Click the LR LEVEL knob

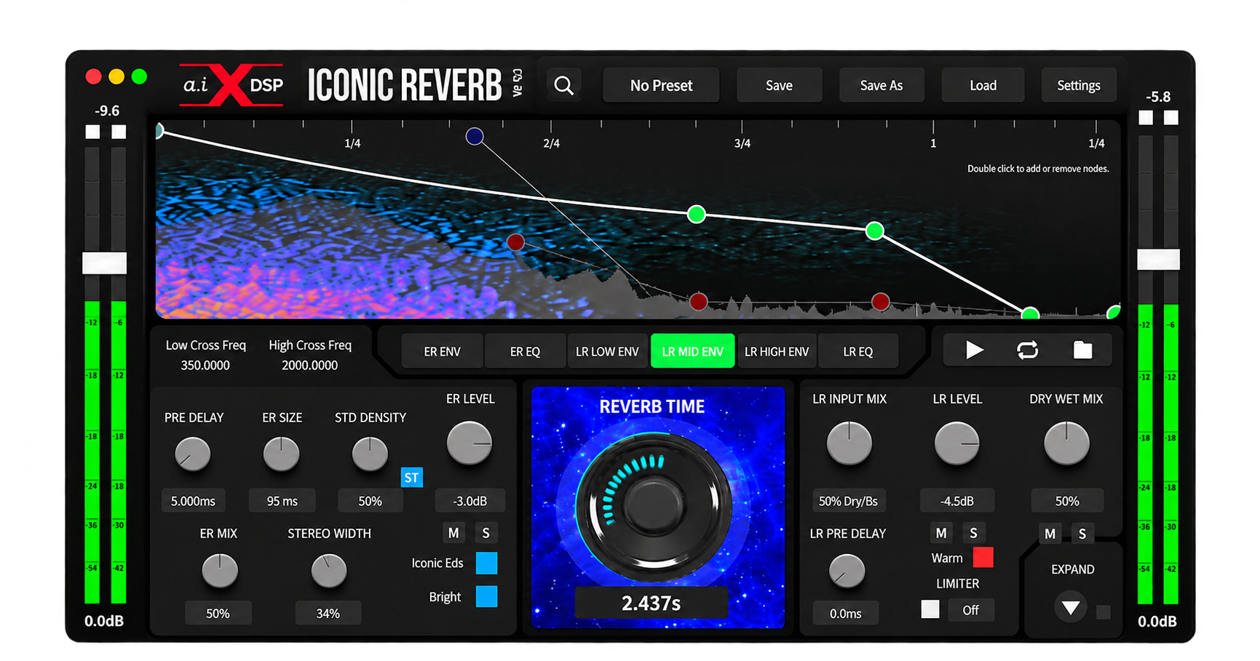pos(956,443)
